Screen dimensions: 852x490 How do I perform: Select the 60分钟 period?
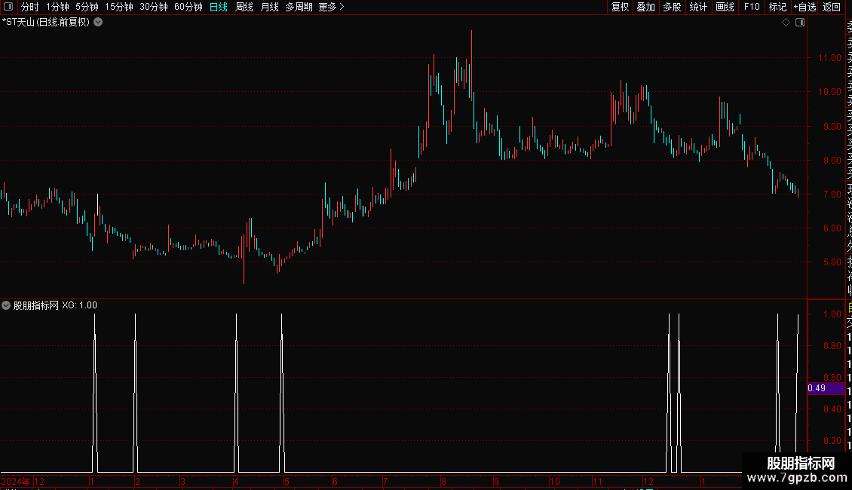click(x=188, y=7)
